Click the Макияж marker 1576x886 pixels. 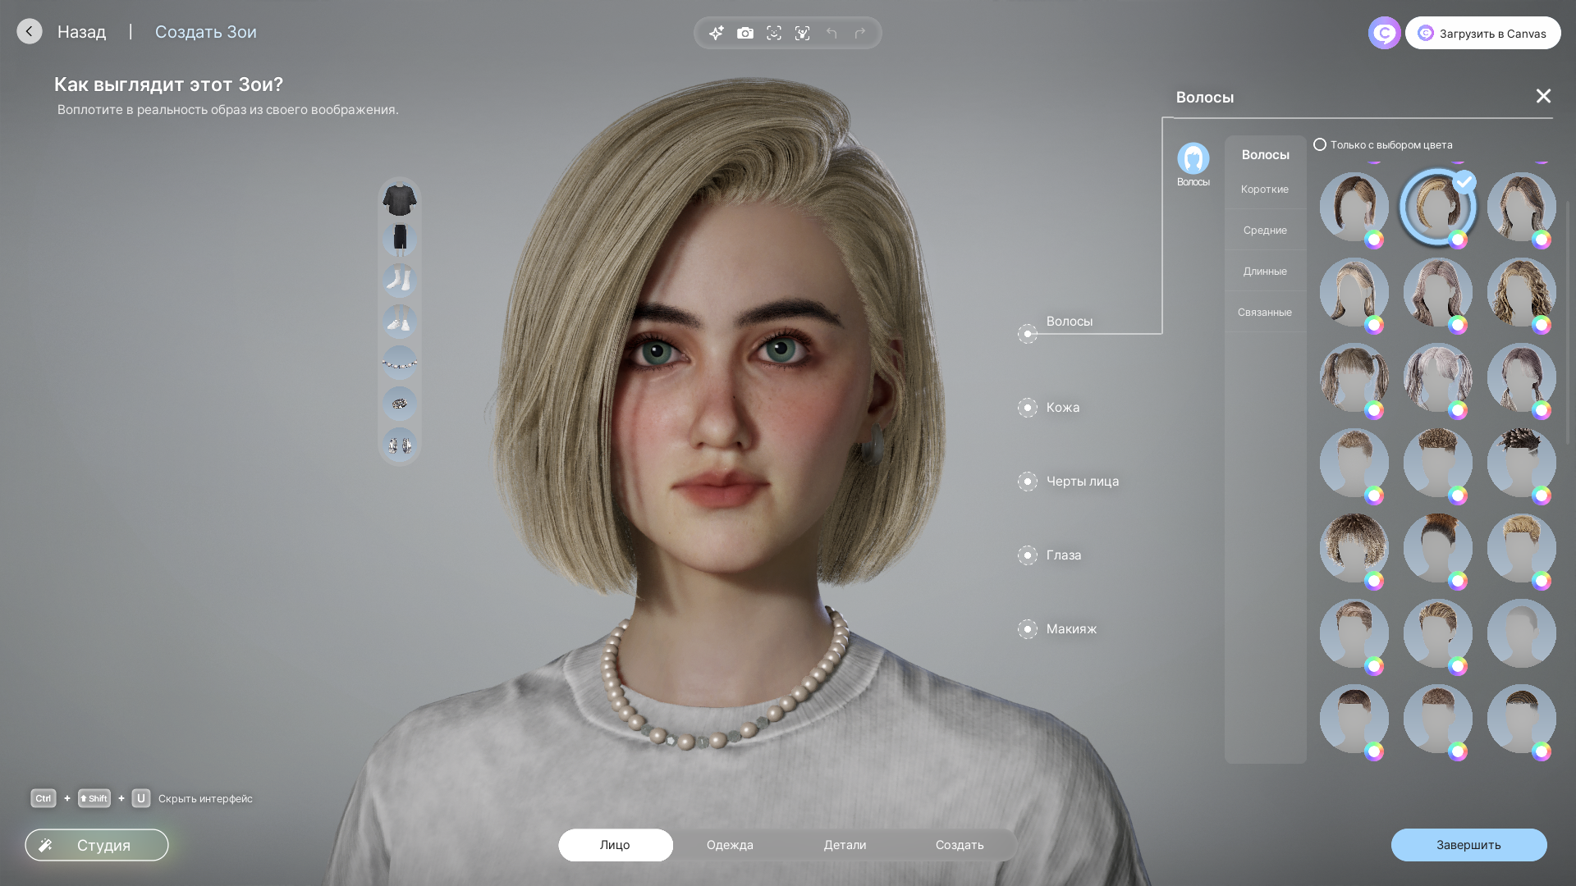(1028, 629)
